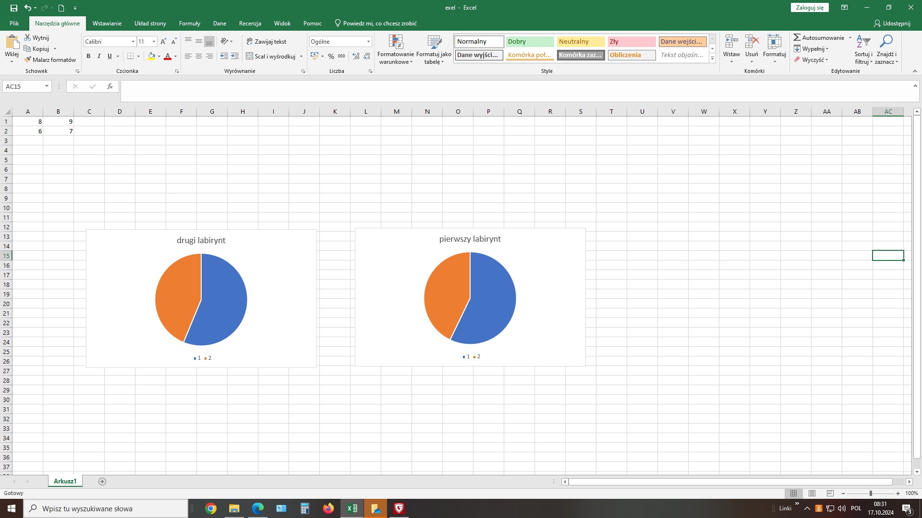Click the Increase Font Size icon
Screen dimensions: 922x518
pyautogui.click(x=163, y=42)
